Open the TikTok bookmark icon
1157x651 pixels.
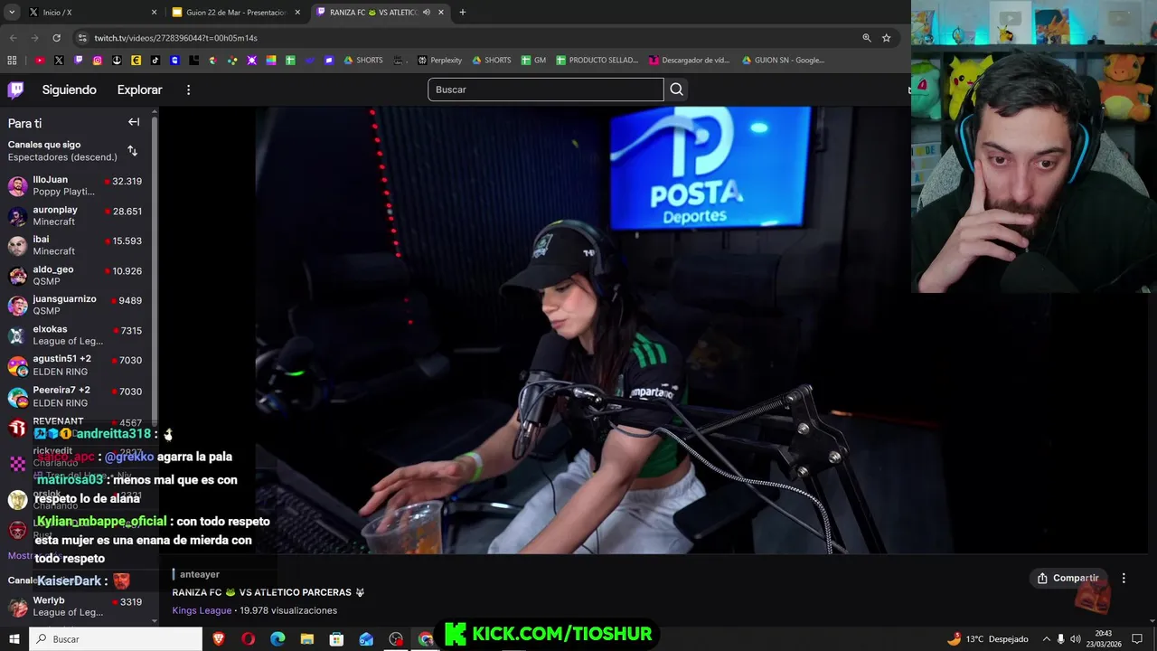155,61
